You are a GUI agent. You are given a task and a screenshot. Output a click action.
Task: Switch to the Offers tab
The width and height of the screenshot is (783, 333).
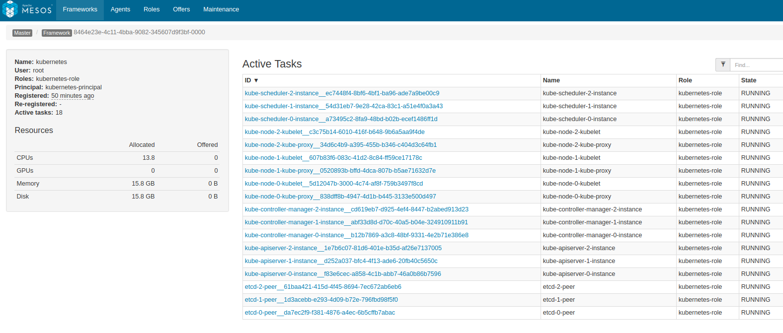[x=181, y=9]
